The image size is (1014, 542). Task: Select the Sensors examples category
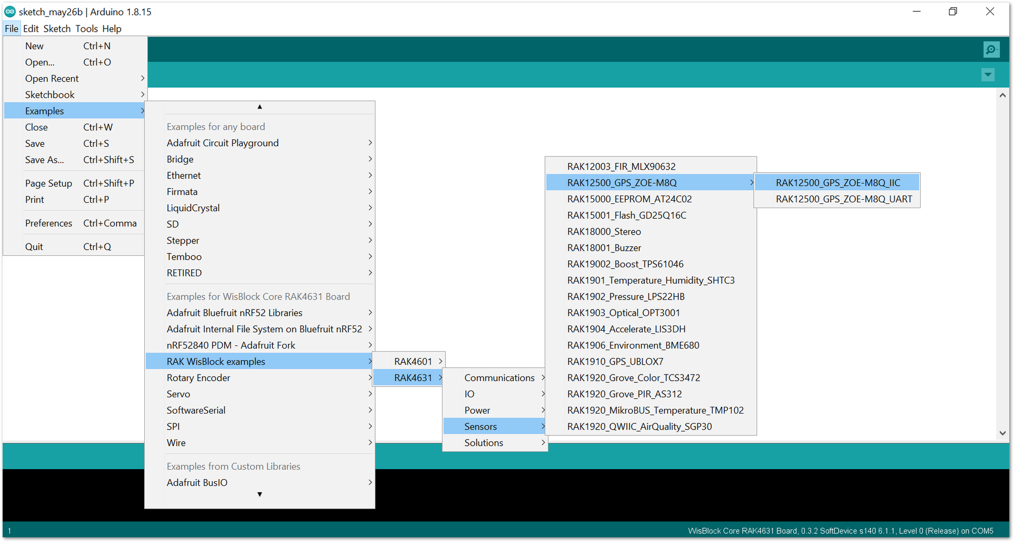[495, 427]
